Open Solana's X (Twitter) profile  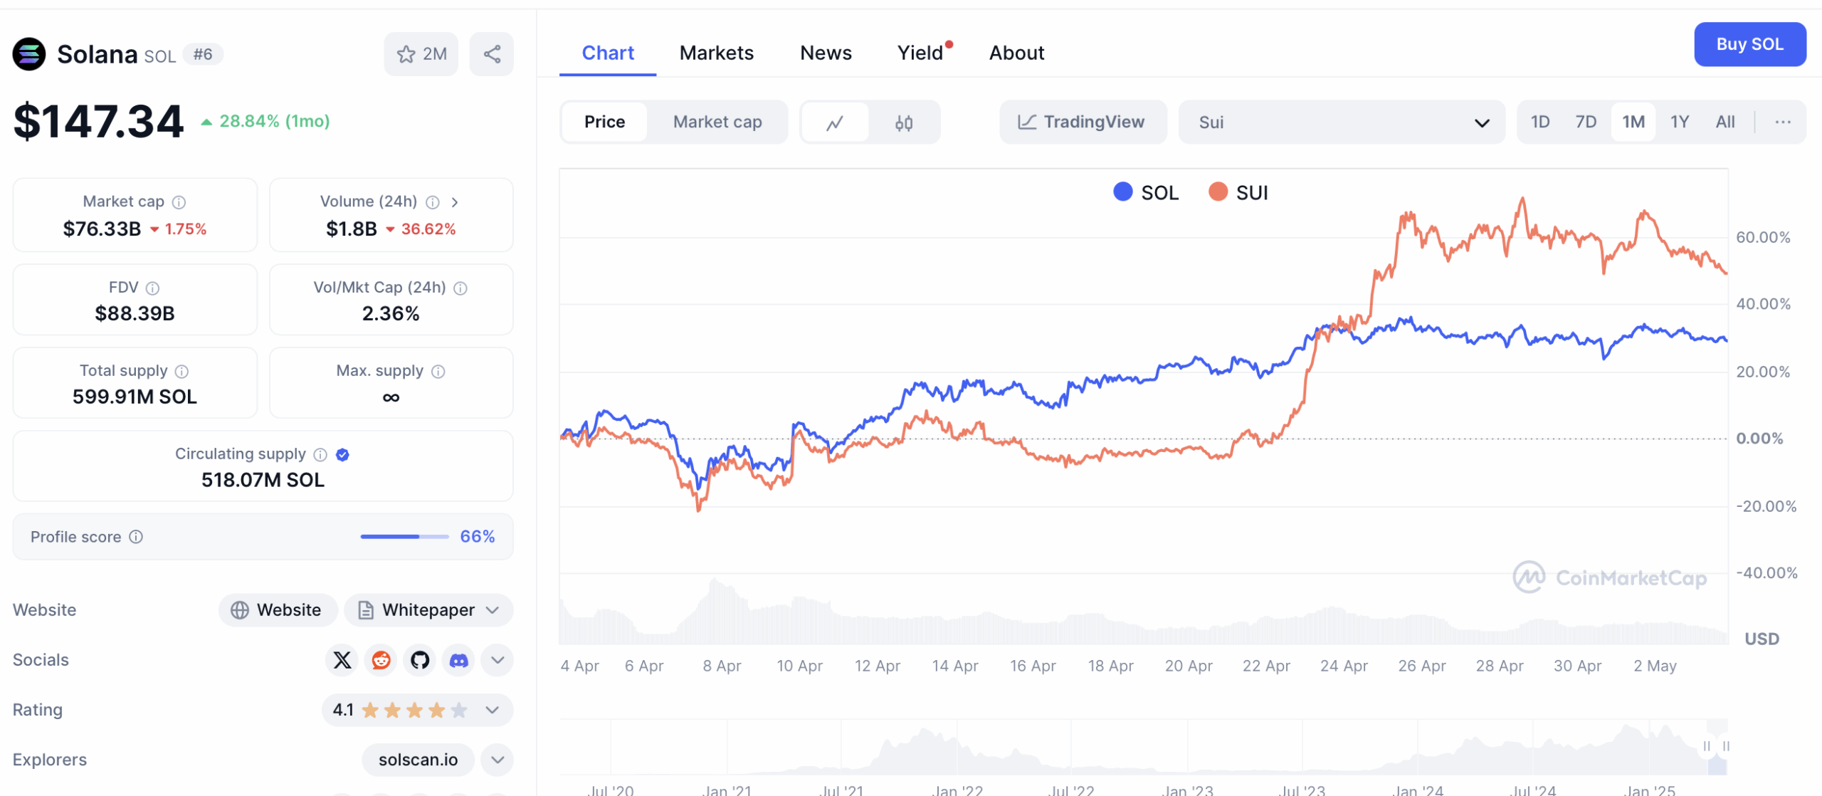coord(342,660)
